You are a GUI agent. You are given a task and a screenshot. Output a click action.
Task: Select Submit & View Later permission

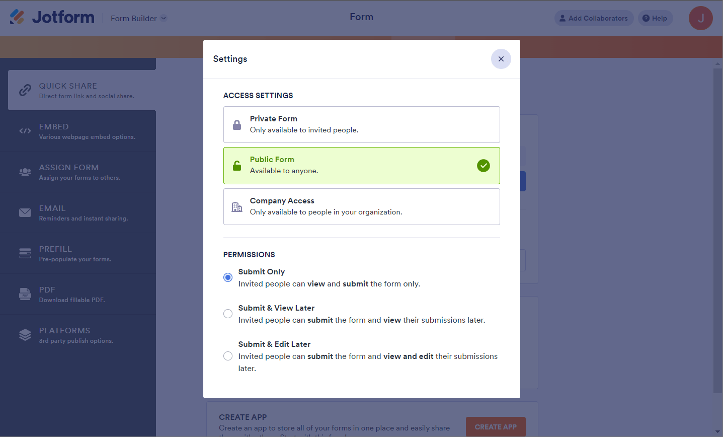228,314
